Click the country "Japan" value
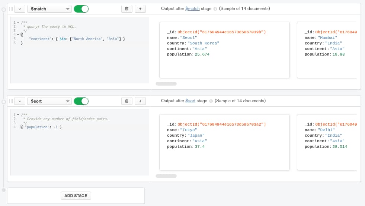This screenshot has width=365, height=206. [196, 135]
